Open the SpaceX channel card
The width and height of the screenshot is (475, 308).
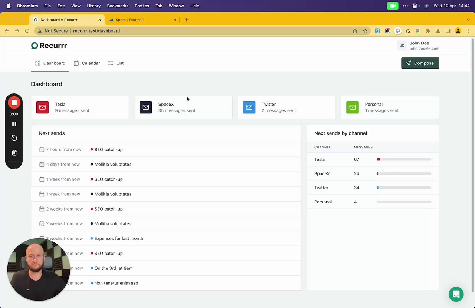click(183, 107)
